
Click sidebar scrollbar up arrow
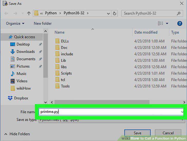[x=45, y=31]
